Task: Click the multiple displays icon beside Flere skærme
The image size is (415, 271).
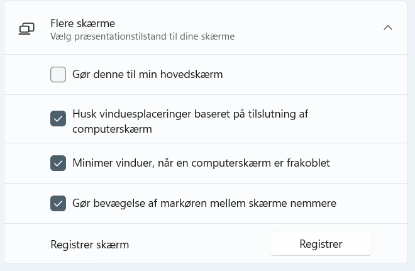Action: point(26,28)
